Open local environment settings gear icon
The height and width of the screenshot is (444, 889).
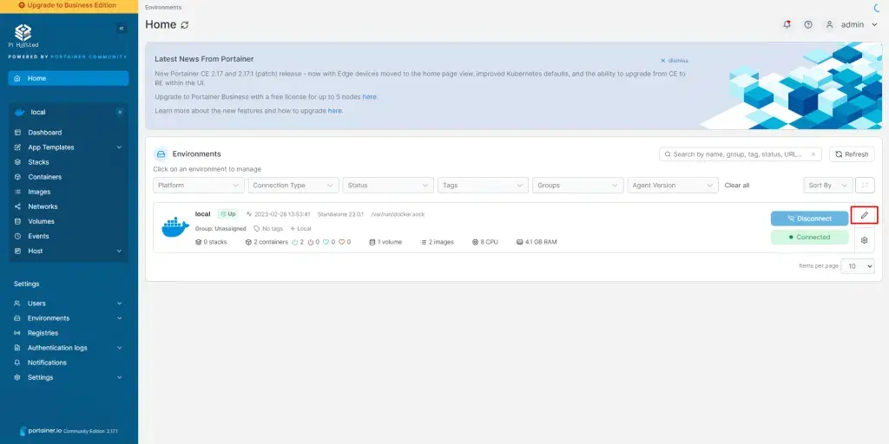pos(864,240)
